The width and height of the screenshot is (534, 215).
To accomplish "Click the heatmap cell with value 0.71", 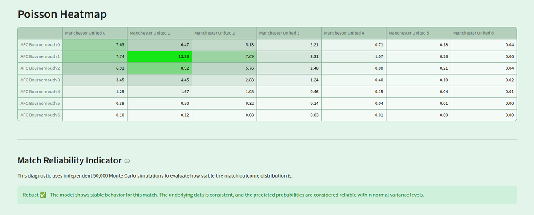I will point(354,45).
